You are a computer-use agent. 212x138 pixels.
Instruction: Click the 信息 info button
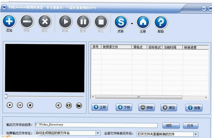(194, 108)
